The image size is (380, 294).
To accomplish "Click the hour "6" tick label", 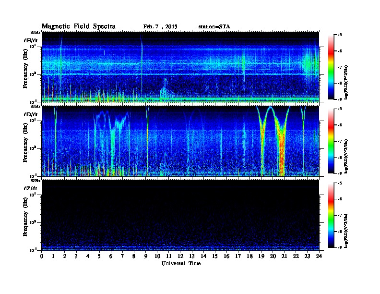I will pyautogui.click(x=111, y=256).
